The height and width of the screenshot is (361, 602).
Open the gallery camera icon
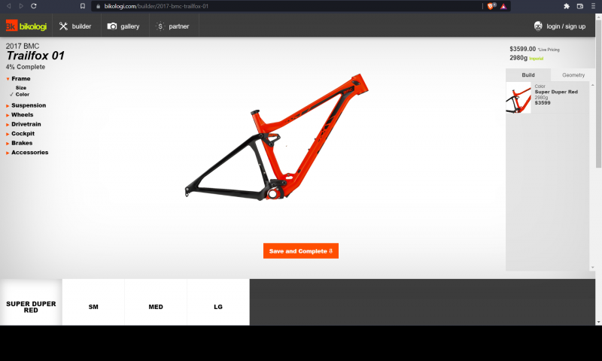[x=111, y=26]
